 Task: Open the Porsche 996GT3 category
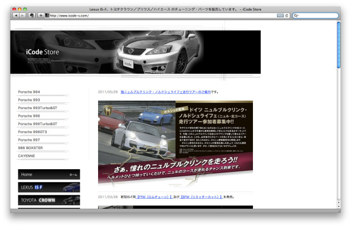point(32,132)
